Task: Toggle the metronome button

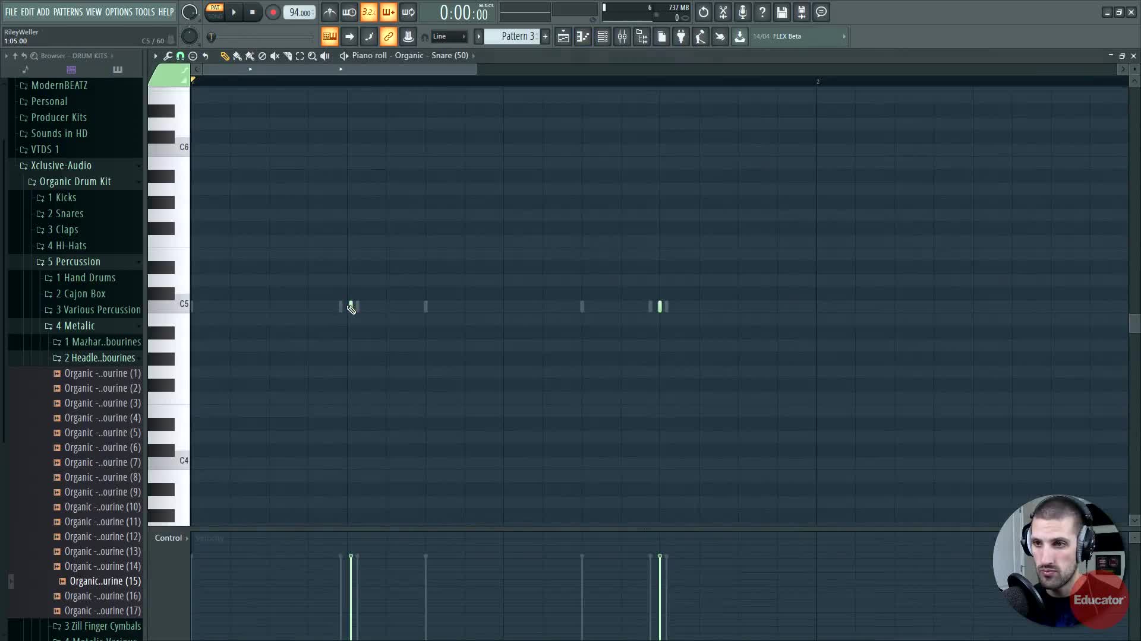Action: click(330, 12)
